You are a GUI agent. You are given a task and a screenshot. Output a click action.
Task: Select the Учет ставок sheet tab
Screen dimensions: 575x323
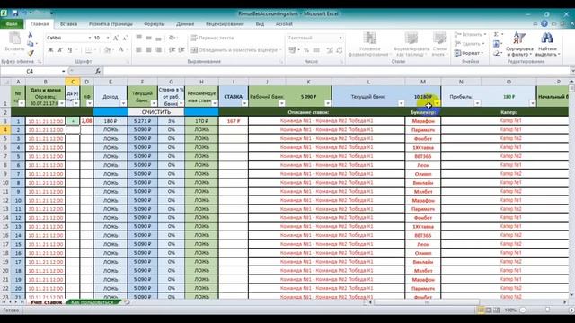tap(46, 302)
